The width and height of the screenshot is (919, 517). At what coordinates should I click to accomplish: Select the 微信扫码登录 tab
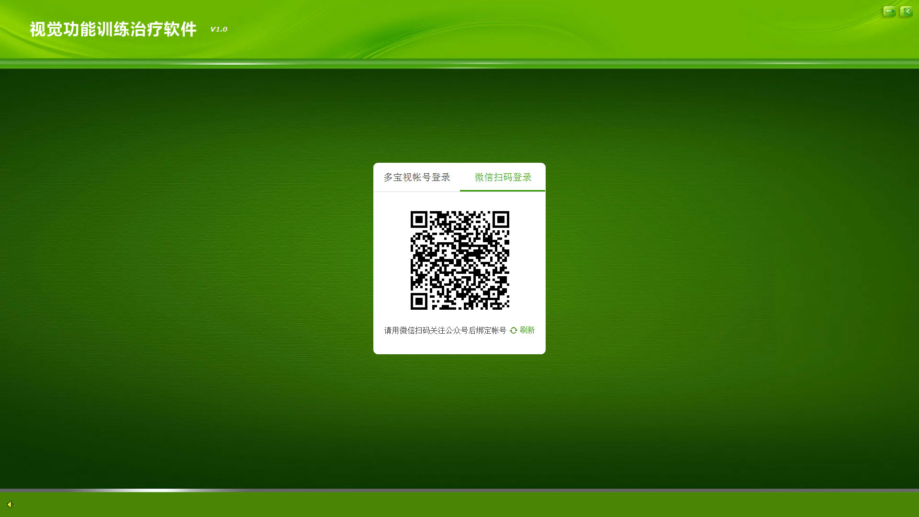pyautogui.click(x=503, y=178)
